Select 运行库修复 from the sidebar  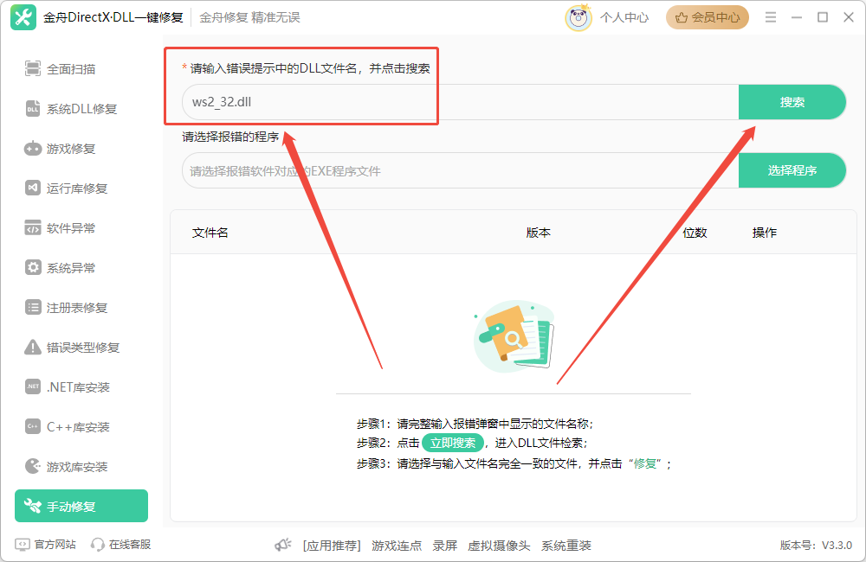[81, 188]
